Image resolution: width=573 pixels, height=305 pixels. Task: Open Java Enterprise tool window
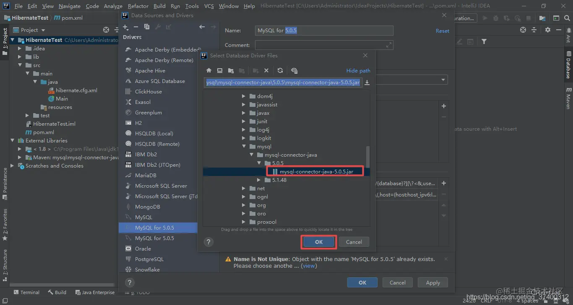(95, 292)
